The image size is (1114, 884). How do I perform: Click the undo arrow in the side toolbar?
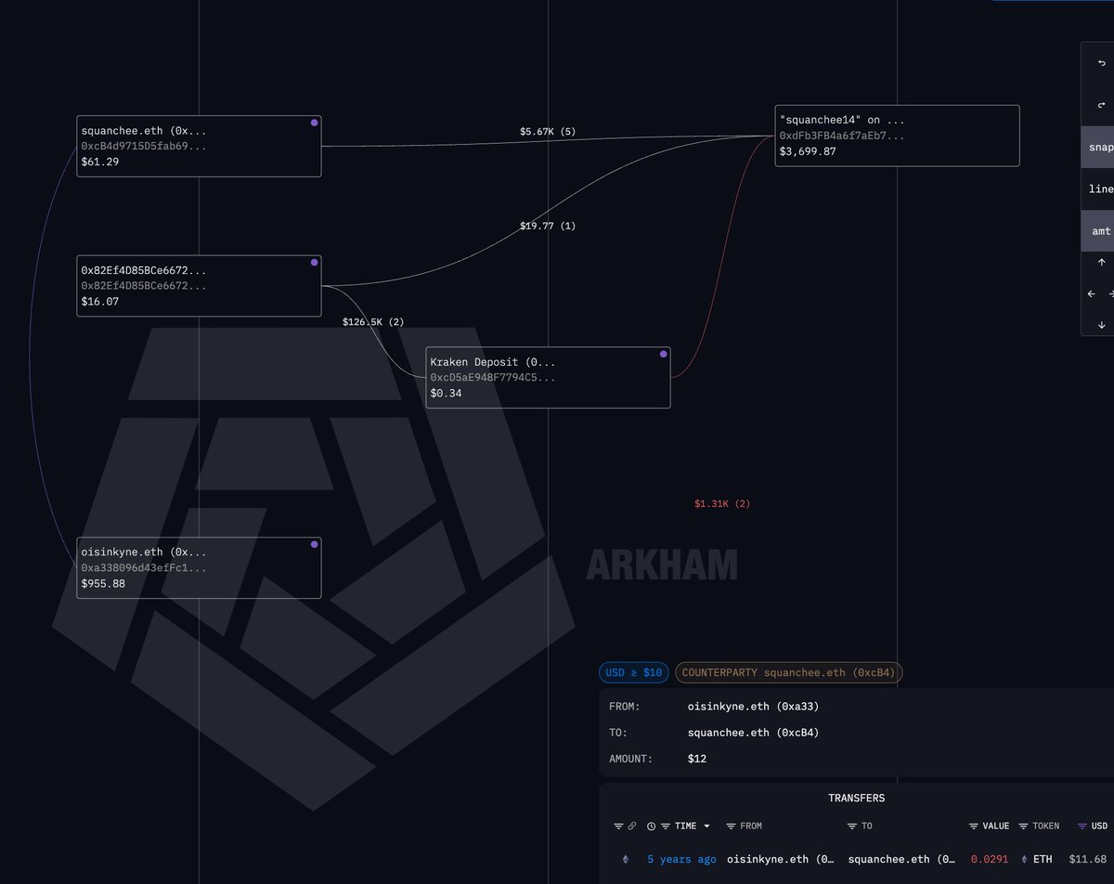pos(1101,63)
